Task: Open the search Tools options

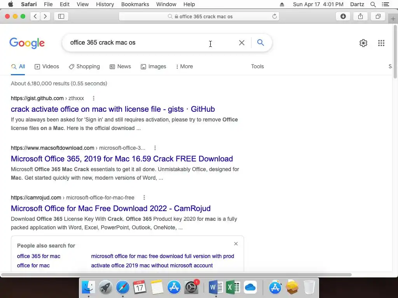Action: pos(257,67)
